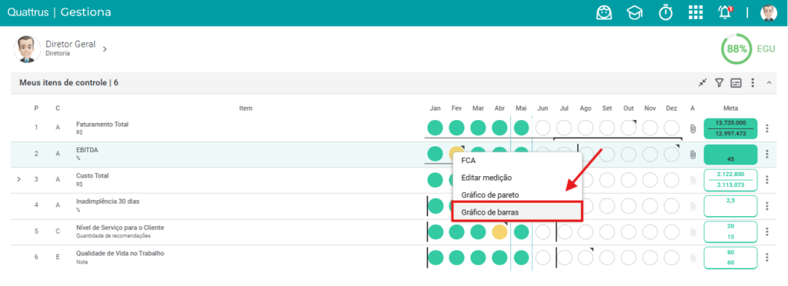Image resolution: width=788 pixels, height=286 pixels.
Task: Click the compress arrows icon
Action: pyautogui.click(x=703, y=83)
